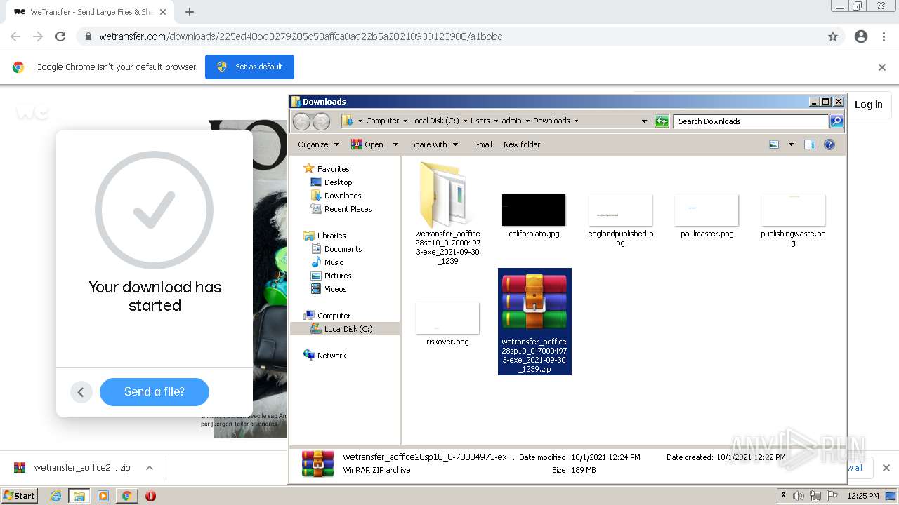Screen dimensions: 899x505
Task: Click the volume icon in system tray
Action: pos(799,496)
